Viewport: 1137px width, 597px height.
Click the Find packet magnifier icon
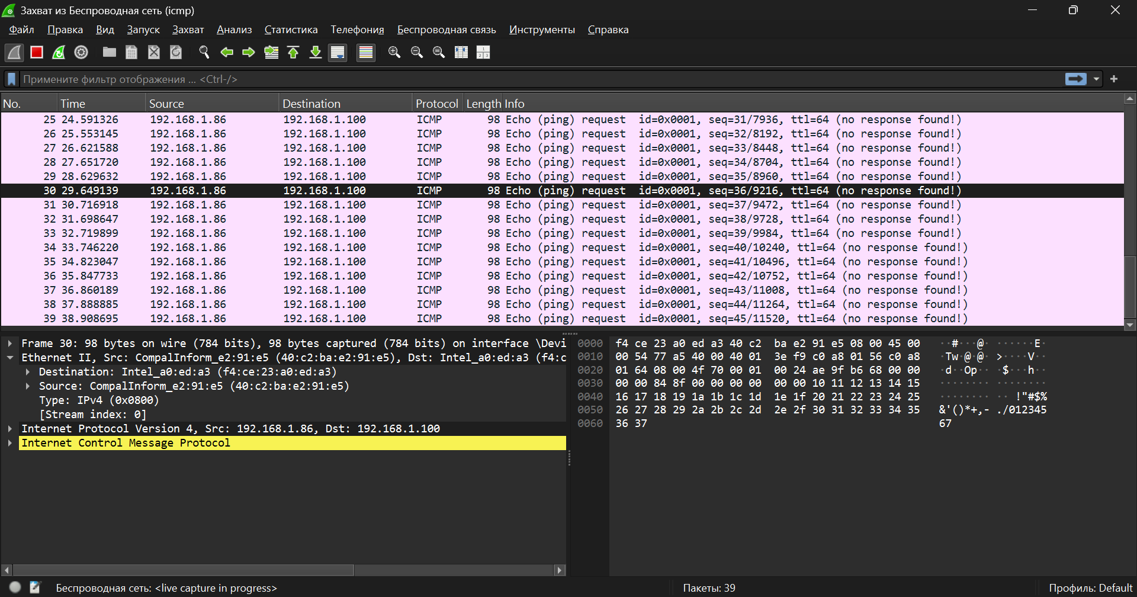pos(204,53)
